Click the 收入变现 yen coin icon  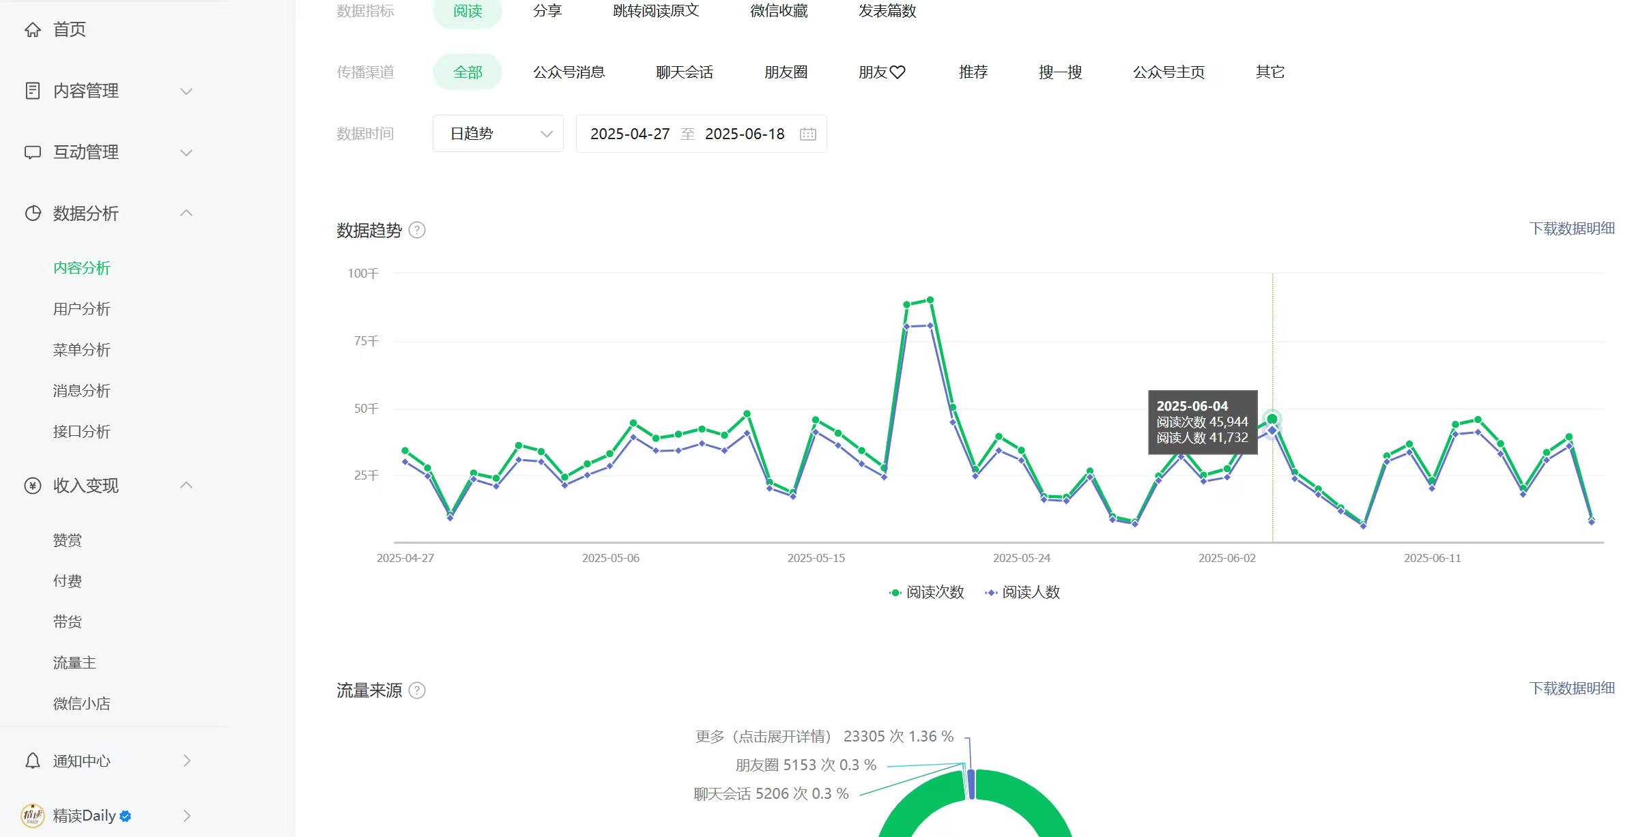(x=32, y=486)
